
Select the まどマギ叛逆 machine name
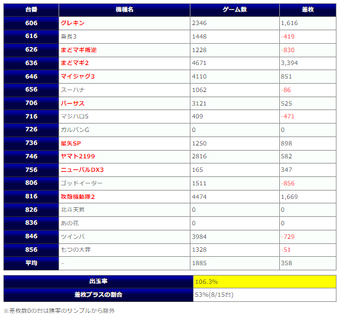[x=78, y=50]
